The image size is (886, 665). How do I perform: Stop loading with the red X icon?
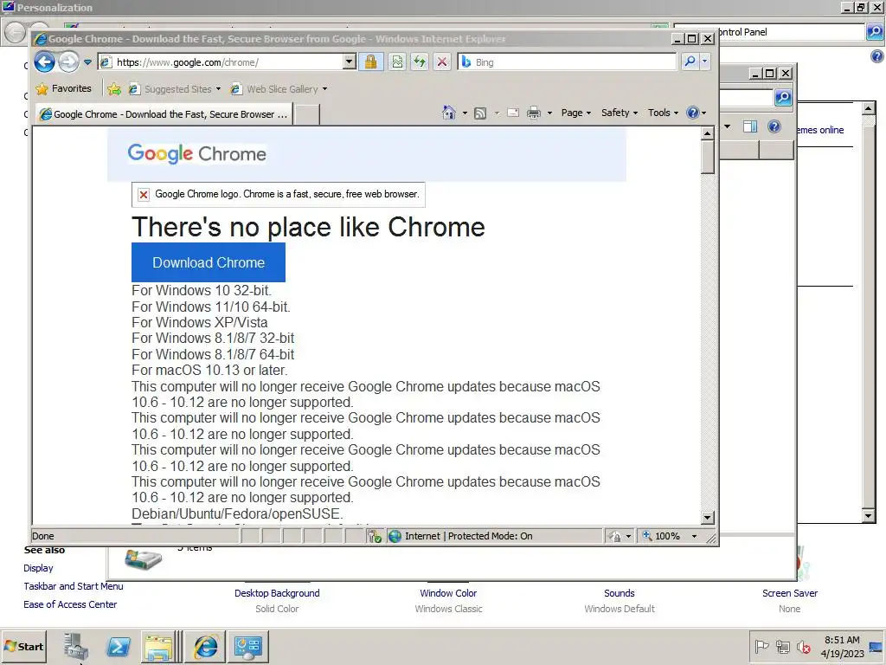click(442, 61)
